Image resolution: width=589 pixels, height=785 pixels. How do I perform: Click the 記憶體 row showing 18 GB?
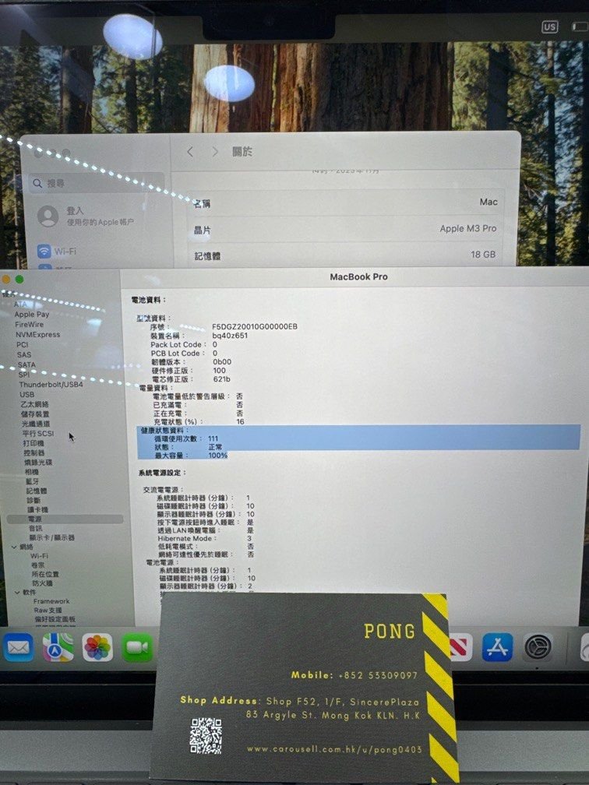(x=346, y=255)
